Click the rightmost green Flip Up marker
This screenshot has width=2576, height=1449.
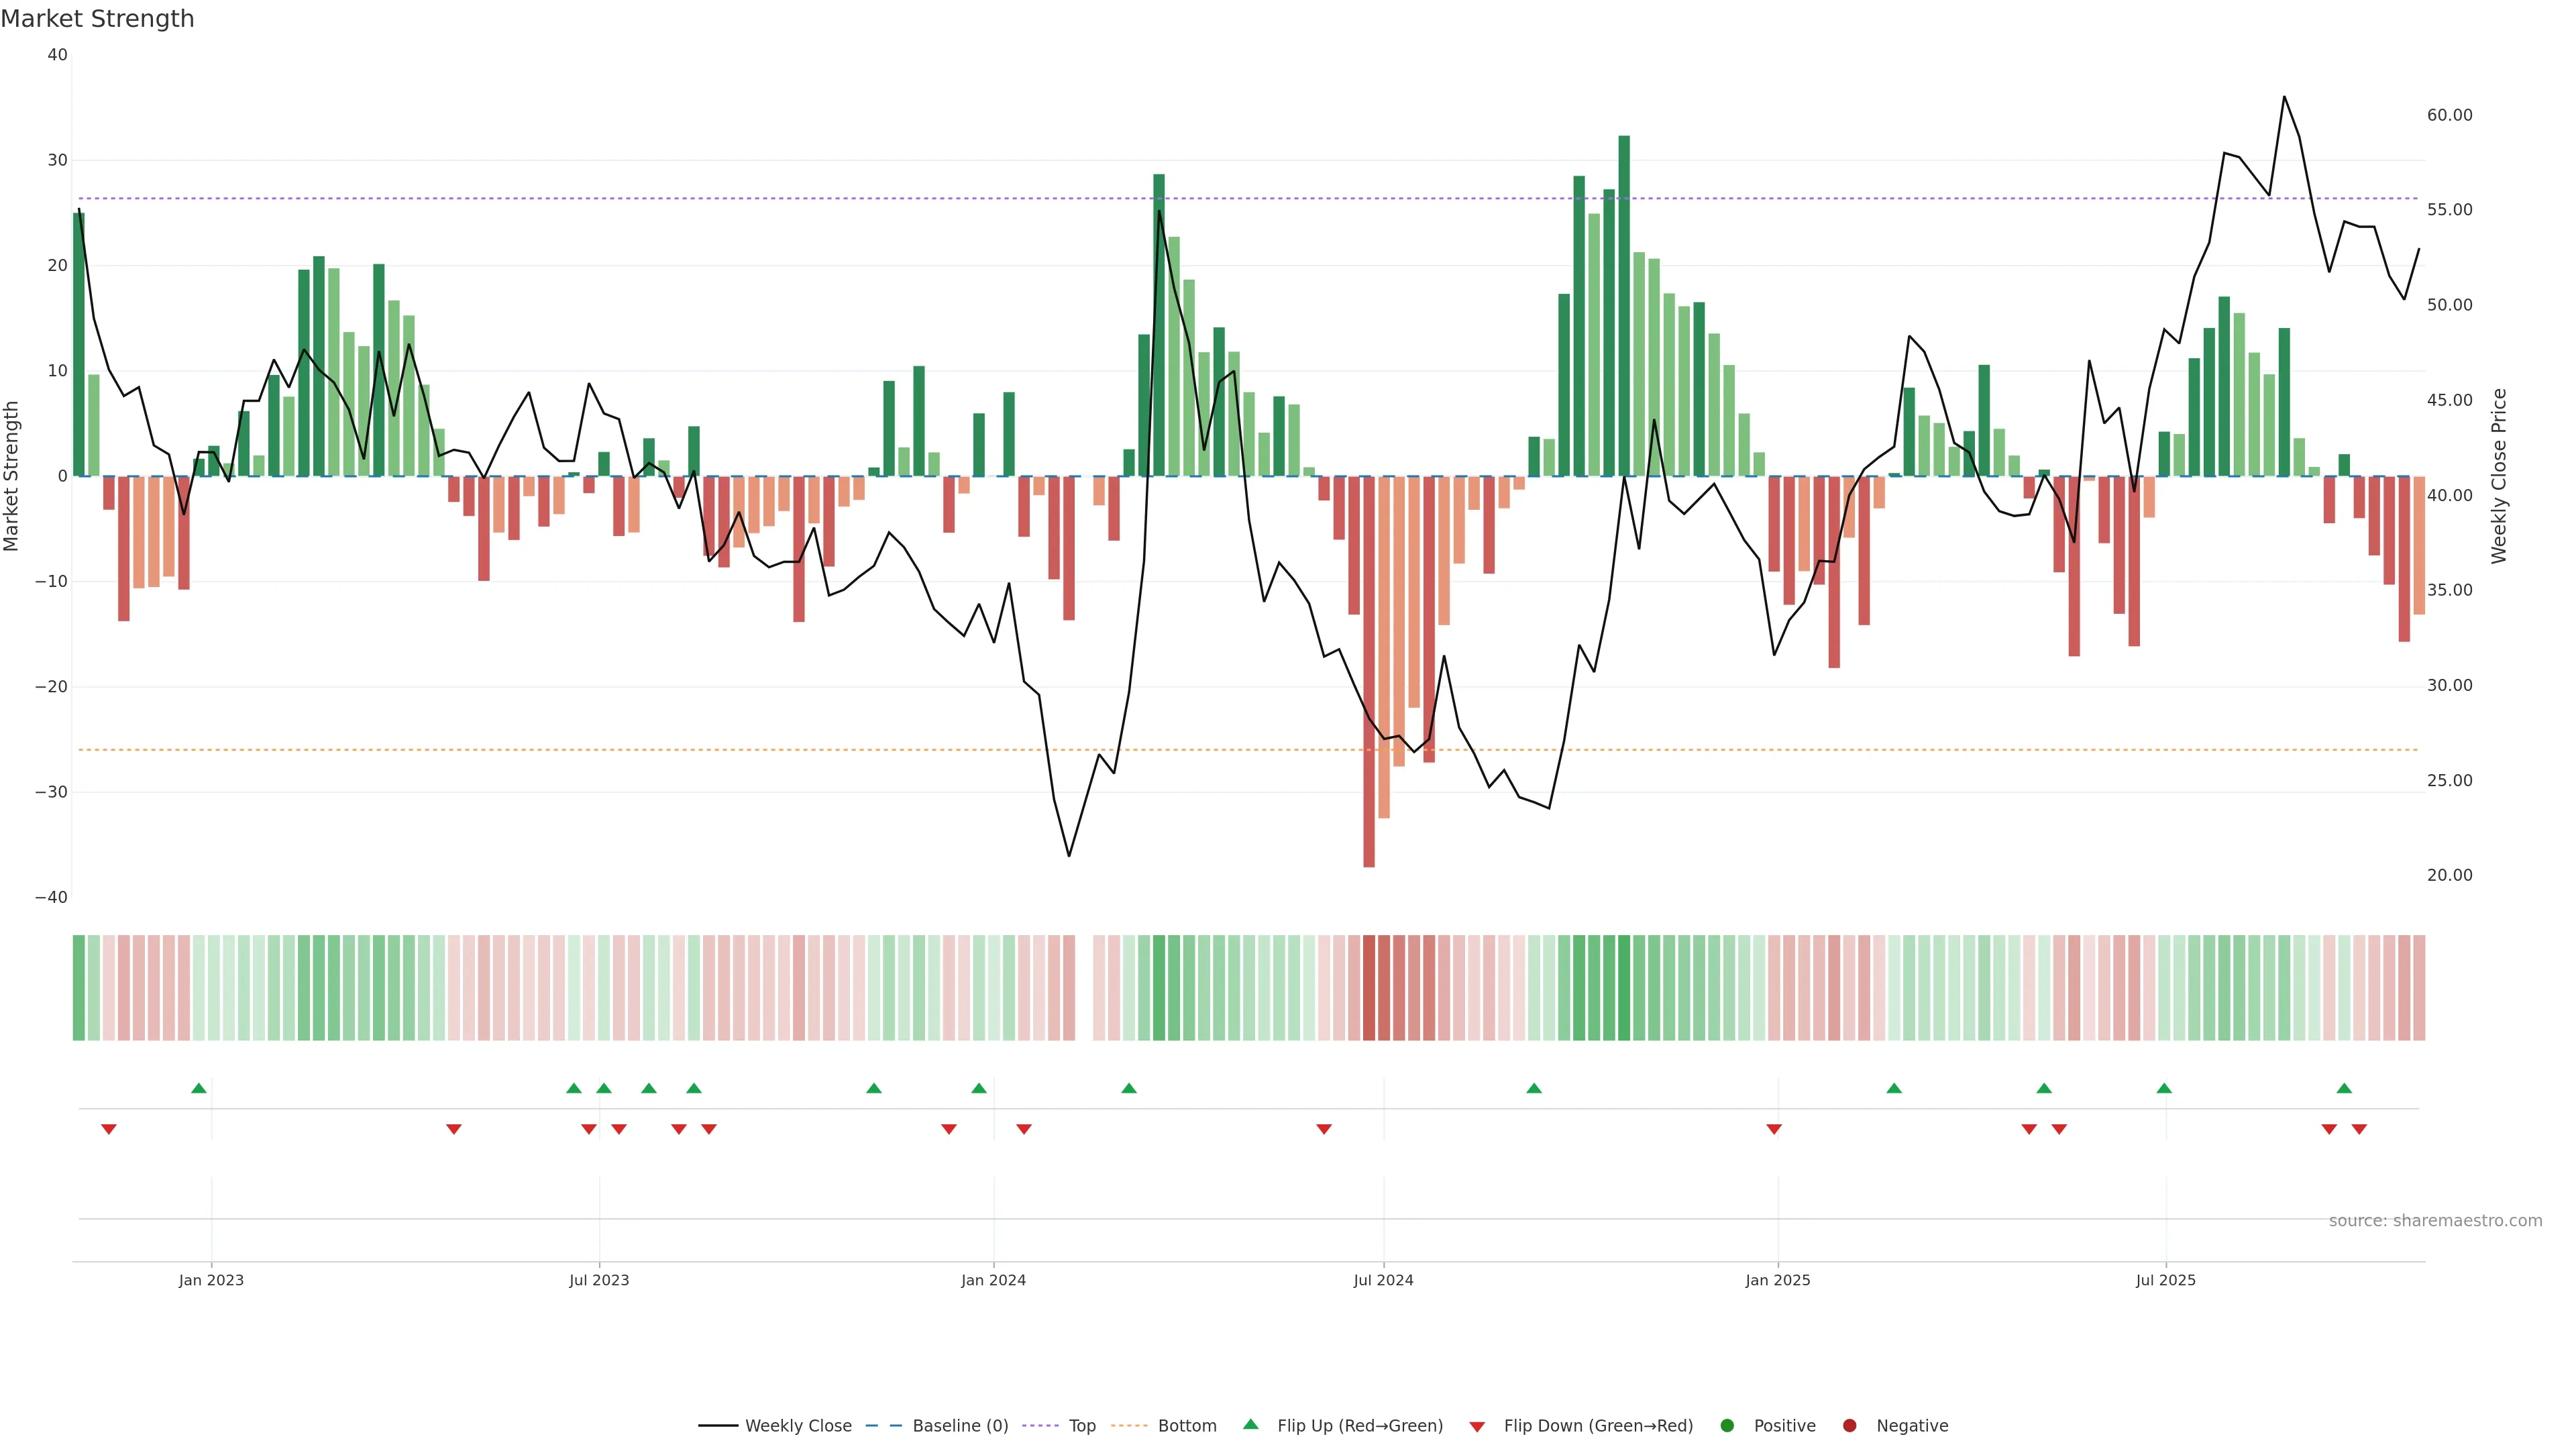[x=2344, y=1088]
